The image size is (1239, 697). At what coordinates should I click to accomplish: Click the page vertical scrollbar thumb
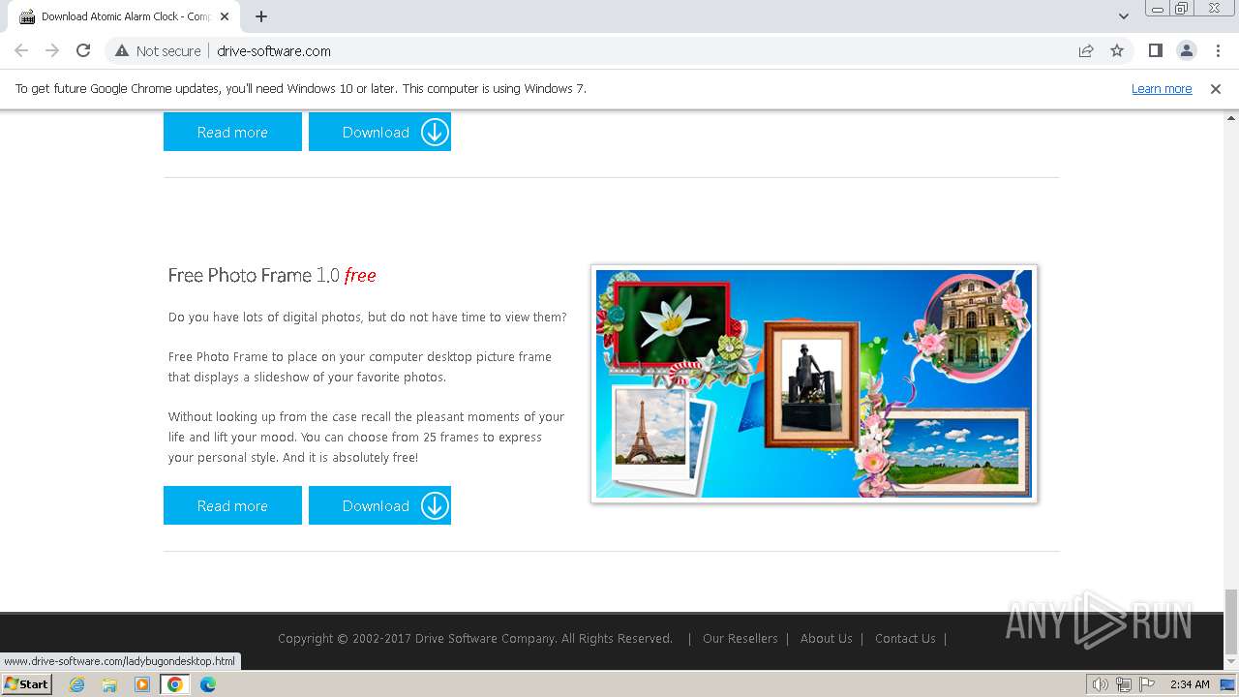(x=1231, y=622)
